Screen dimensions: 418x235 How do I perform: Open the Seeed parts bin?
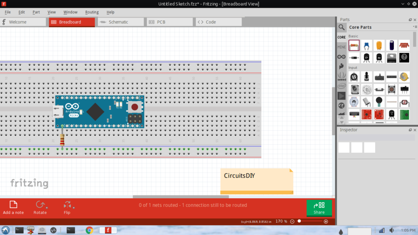pos(342,76)
